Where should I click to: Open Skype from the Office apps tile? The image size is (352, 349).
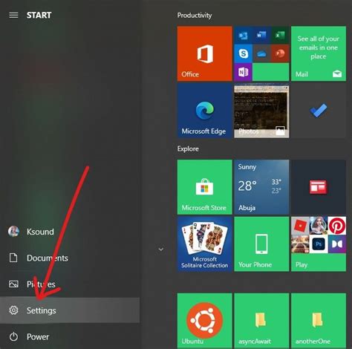243,53
